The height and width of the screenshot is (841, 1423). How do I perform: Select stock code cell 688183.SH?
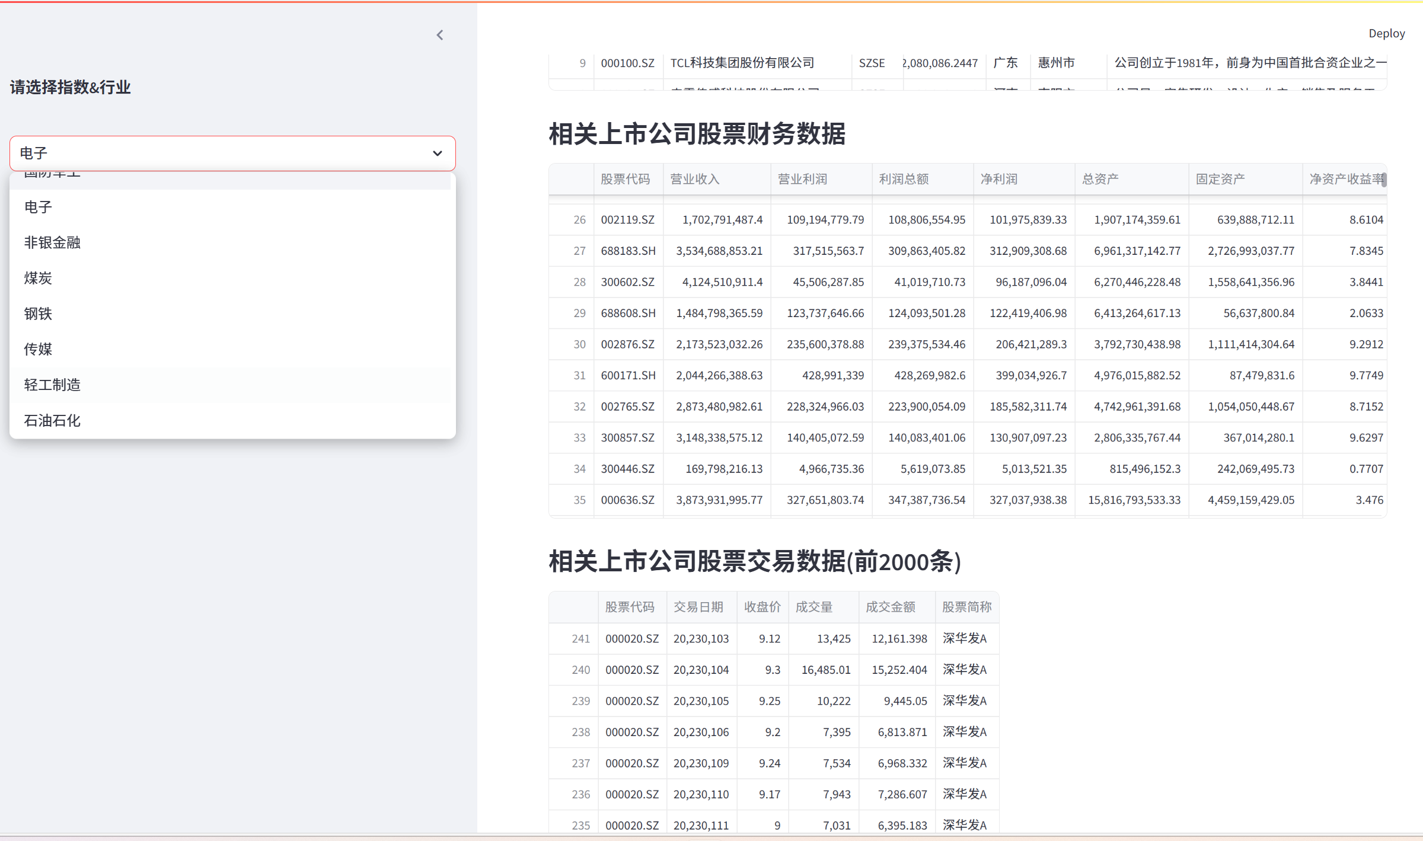(x=628, y=251)
